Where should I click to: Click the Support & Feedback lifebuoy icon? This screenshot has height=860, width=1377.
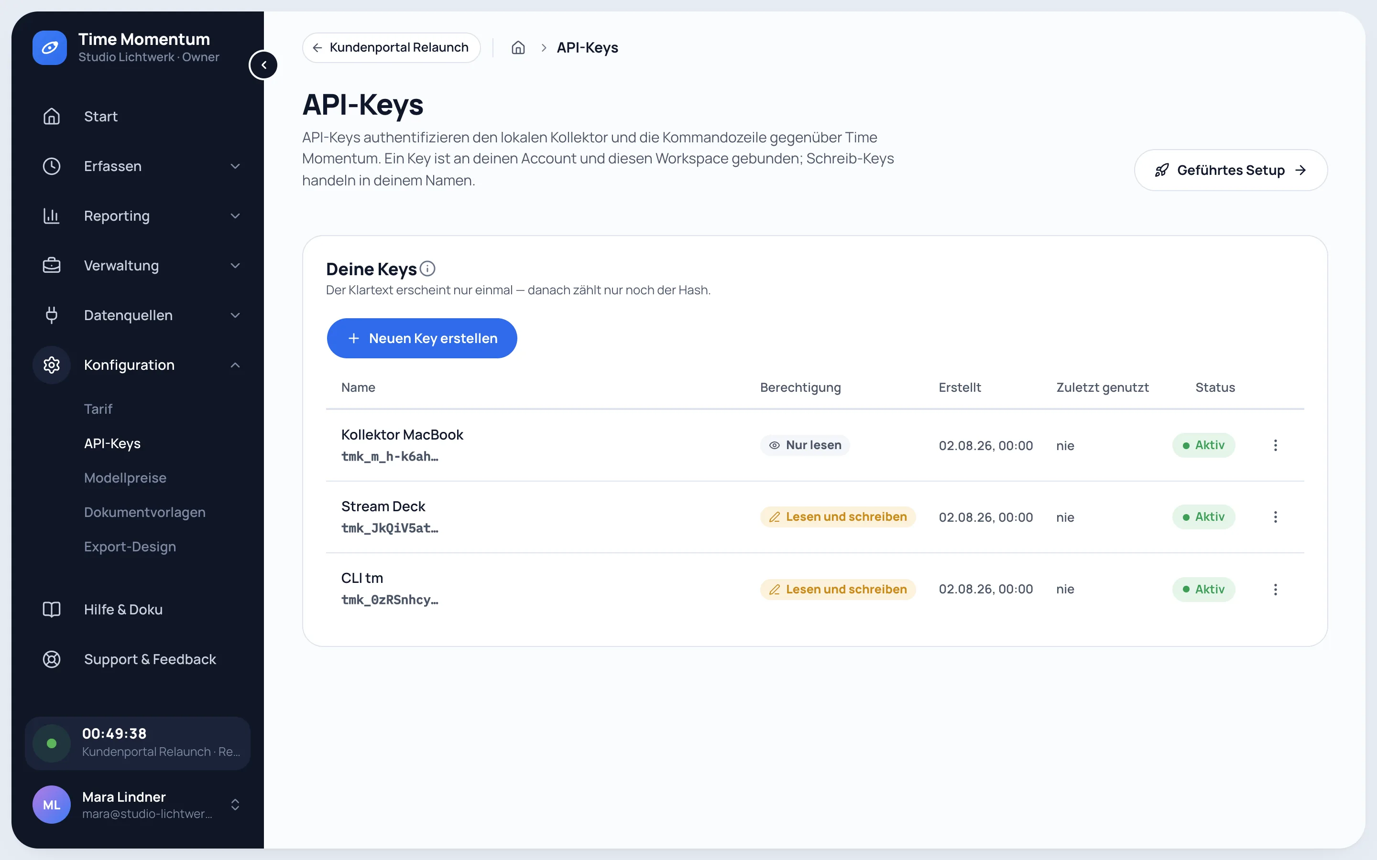52,659
